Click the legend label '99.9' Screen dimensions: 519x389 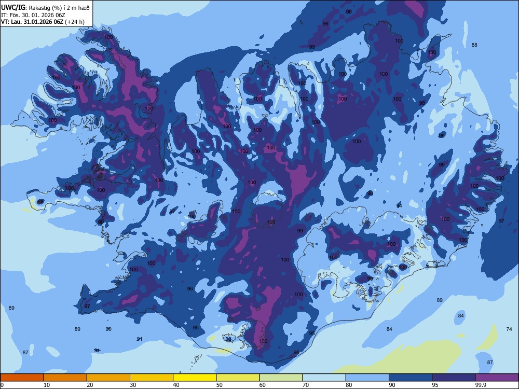coord(480,385)
